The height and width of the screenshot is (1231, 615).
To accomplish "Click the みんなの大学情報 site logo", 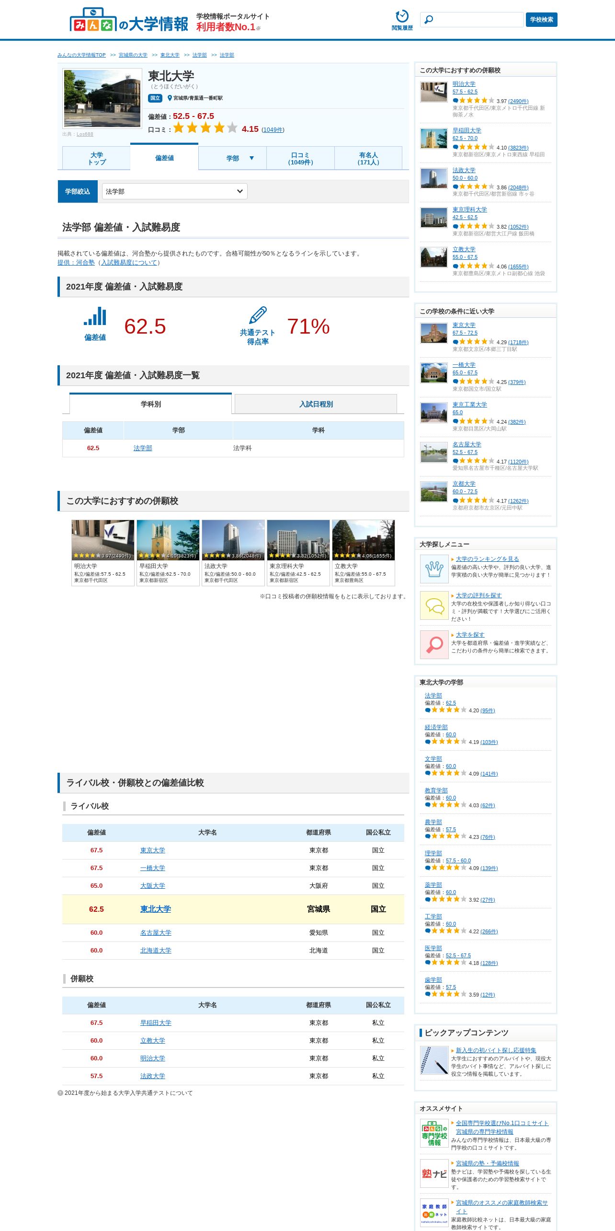I will click(129, 20).
